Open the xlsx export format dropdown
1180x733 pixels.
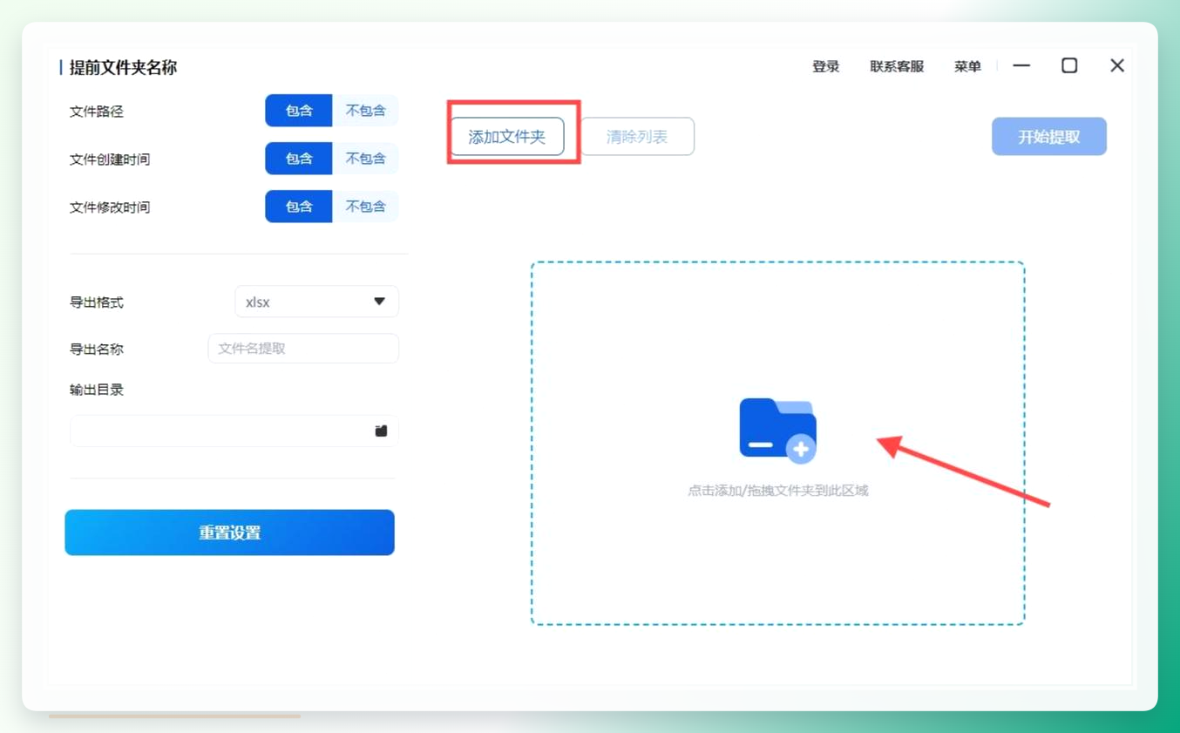(316, 302)
